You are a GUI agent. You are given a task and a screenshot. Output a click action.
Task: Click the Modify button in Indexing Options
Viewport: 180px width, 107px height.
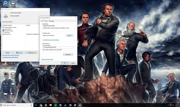tap(7, 53)
